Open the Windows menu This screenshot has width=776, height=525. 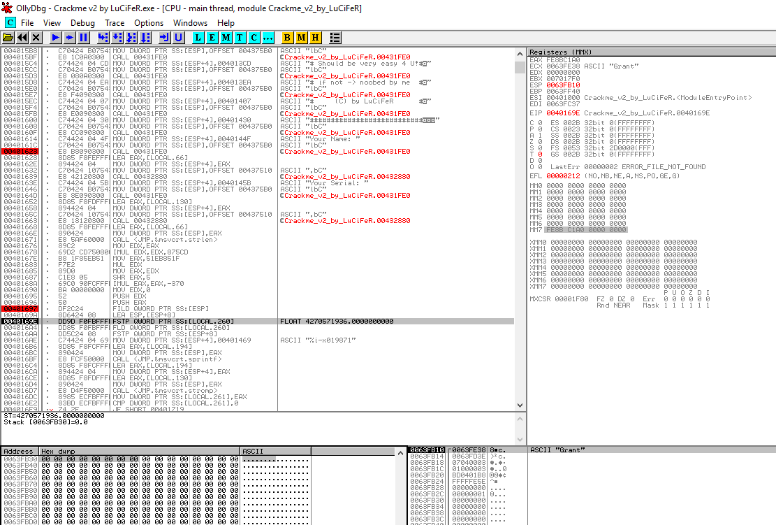tap(191, 23)
